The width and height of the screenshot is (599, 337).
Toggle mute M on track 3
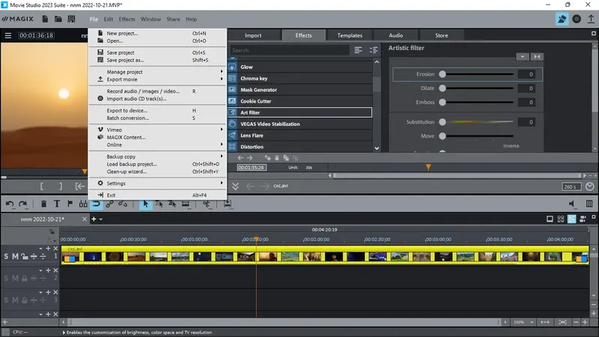click(x=15, y=300)
